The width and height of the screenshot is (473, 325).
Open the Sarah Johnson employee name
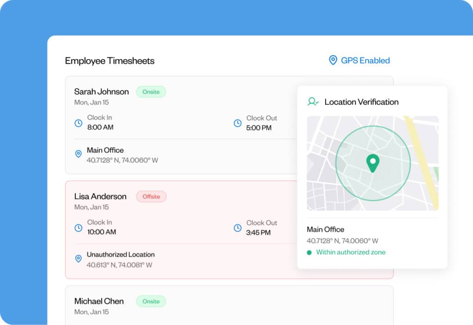(x=102, y=92)
